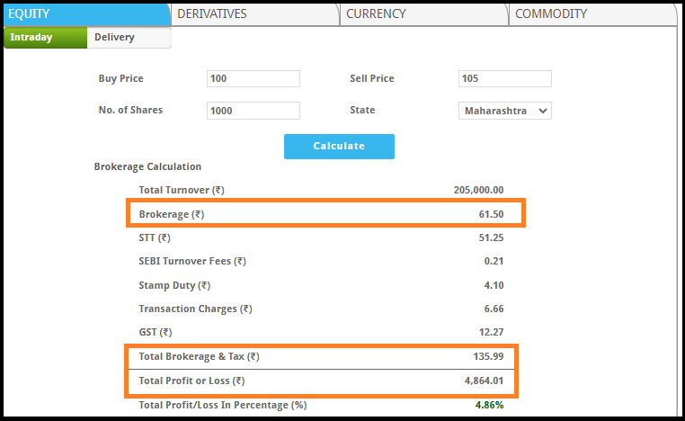Click the SEBI Turnover Fees label

coord(191,262)
